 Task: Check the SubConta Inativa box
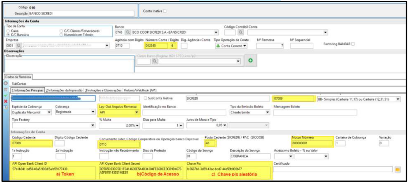(x=145, y=98)
